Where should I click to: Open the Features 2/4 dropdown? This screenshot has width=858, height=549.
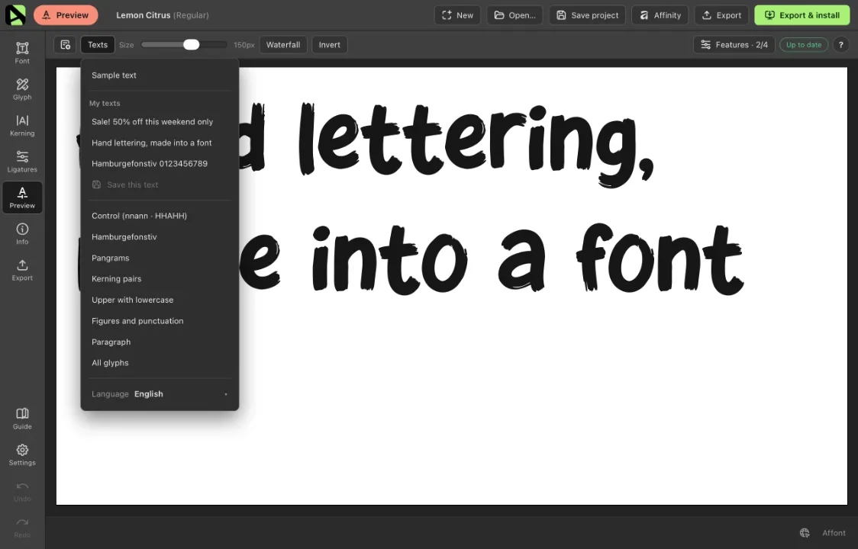pos(734,45)
